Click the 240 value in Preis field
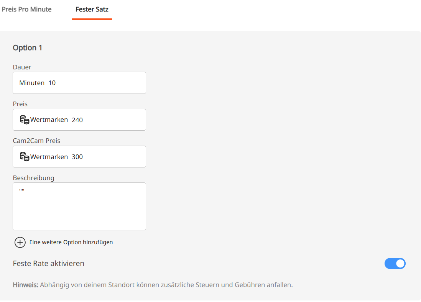Viewport: 421px width, 302px height. coord(77,120)
